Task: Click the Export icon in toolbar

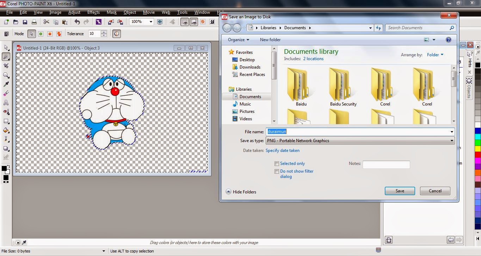Action: pyautogui.click(x=120, y=22)
